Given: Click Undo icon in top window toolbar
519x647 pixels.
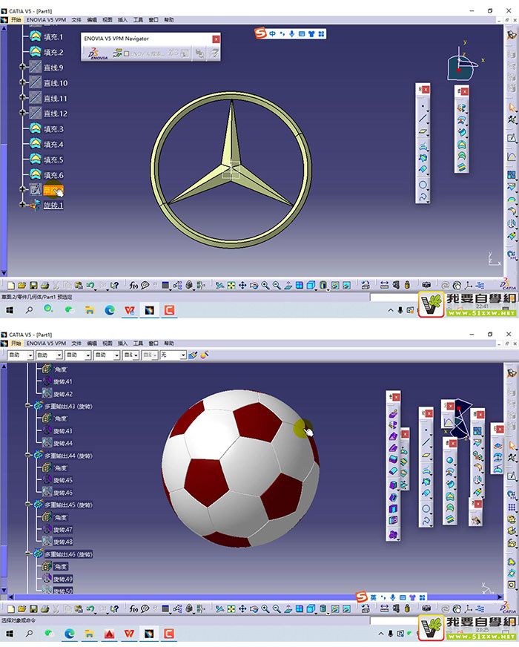Looking at the screenshot, I should point(90,285).
